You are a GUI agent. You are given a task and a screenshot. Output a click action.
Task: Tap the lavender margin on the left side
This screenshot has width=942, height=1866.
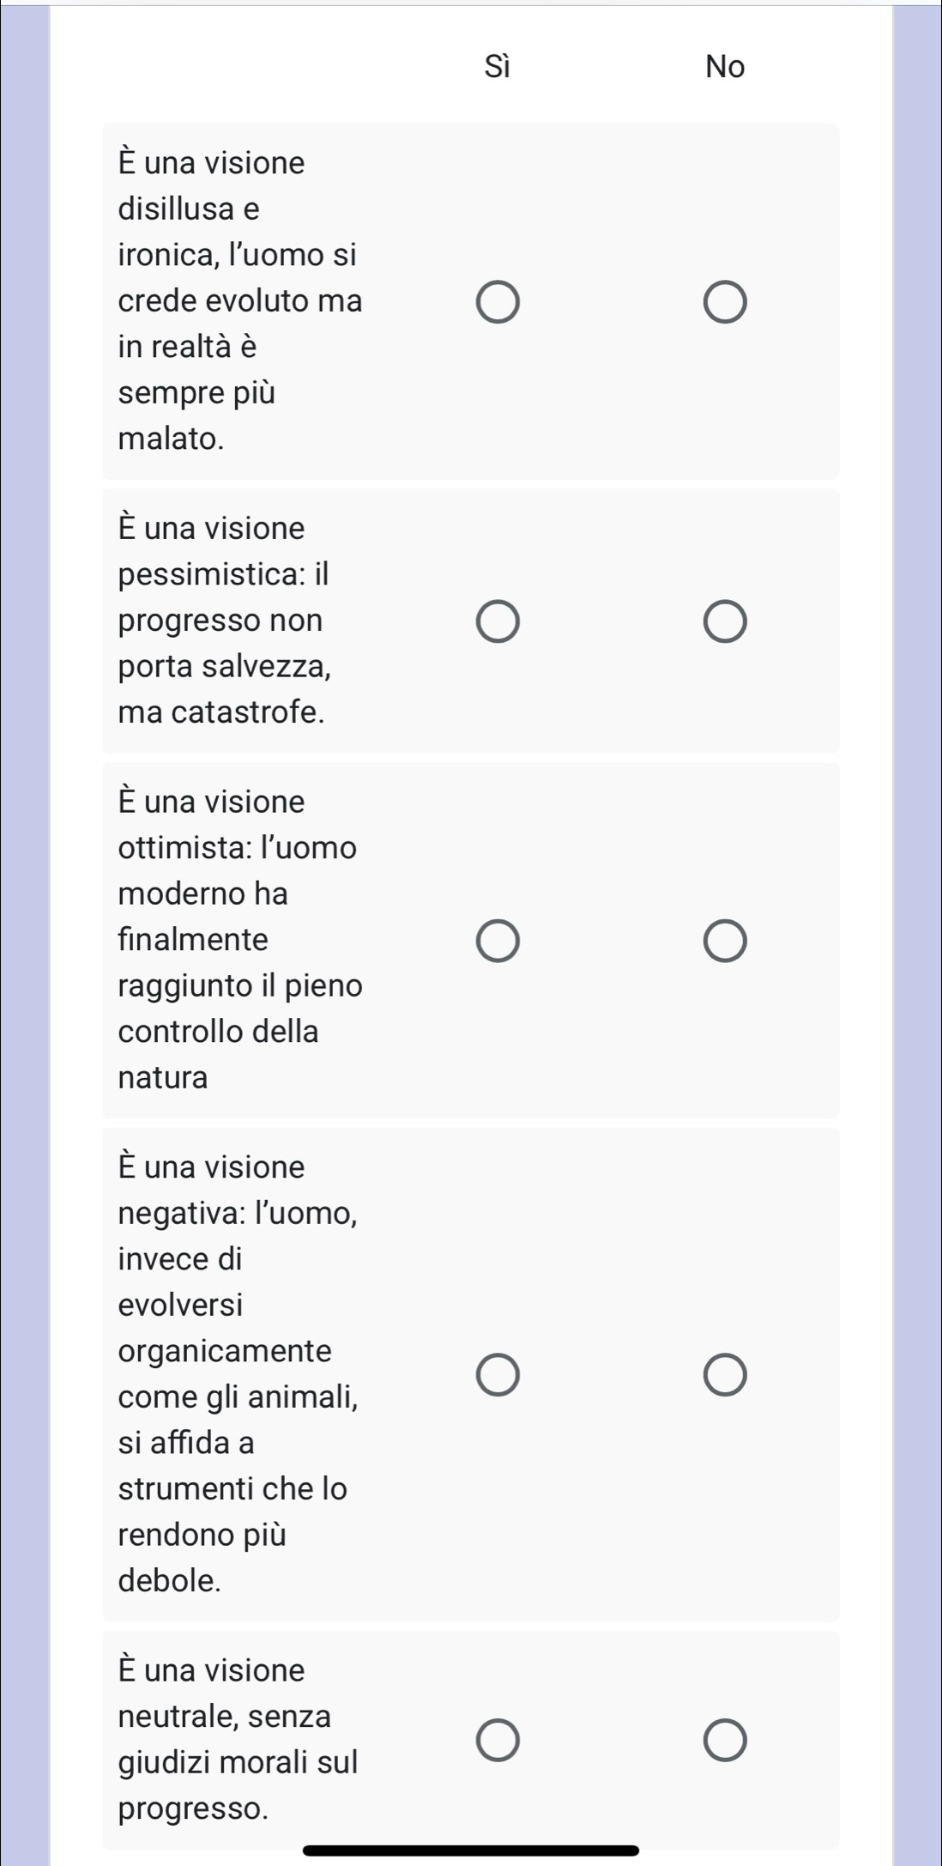(25, 933)
